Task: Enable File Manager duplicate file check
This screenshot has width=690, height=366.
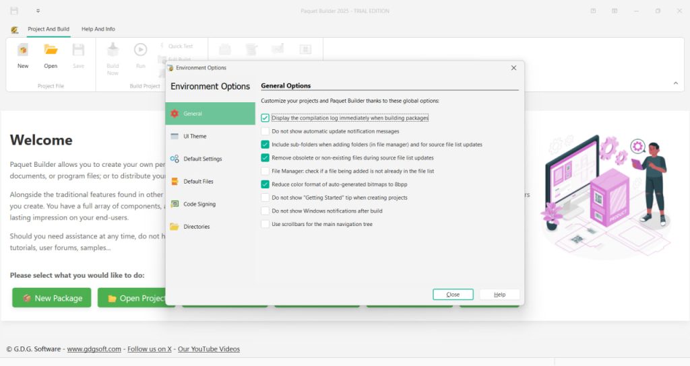Action: coord(265,171)
